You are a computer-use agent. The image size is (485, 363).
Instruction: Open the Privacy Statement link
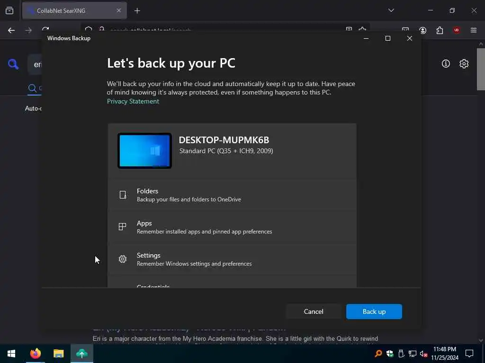tap(133, 101)
